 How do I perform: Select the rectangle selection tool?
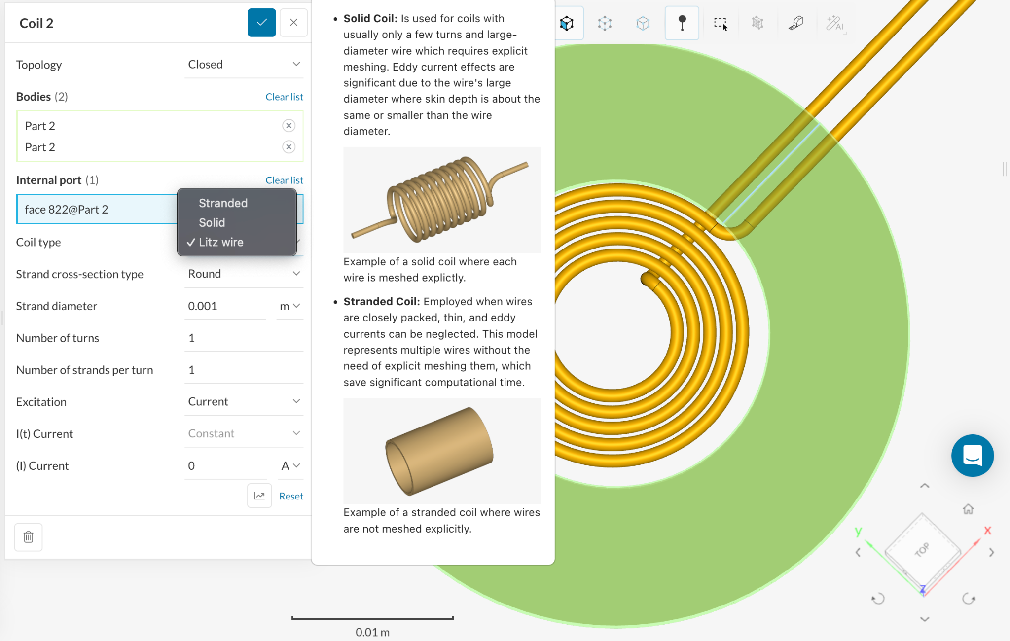pyautogui.click(x=720, y=23)
